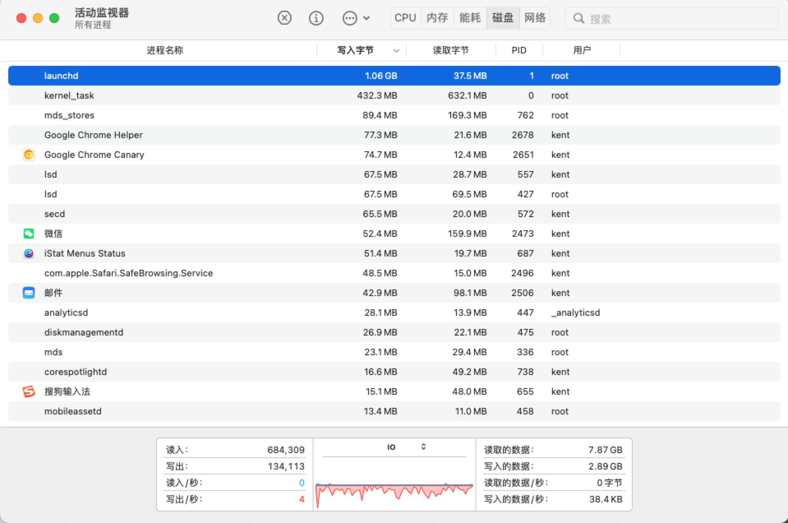Image resolution: width=788 pixels, height=523 pixels.
Task: Select the iStat Menus Status process name
Action: (x=85, y=253)
